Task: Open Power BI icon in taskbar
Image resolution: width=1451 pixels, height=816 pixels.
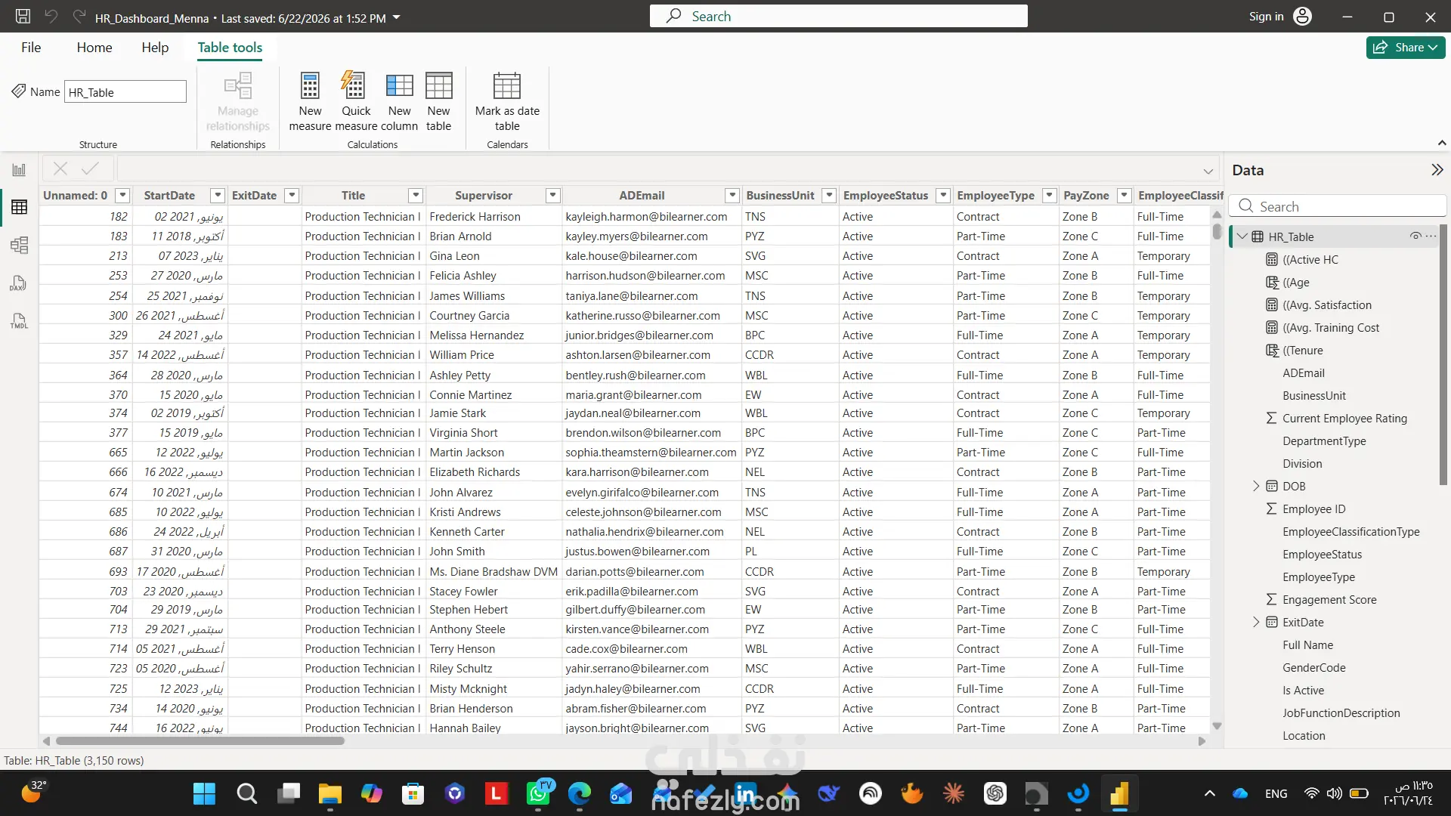Action: pos(1119,793)
